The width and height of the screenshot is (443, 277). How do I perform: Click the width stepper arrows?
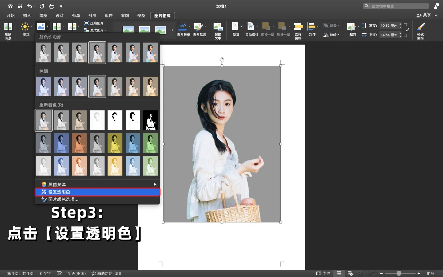tap(400, 35)
